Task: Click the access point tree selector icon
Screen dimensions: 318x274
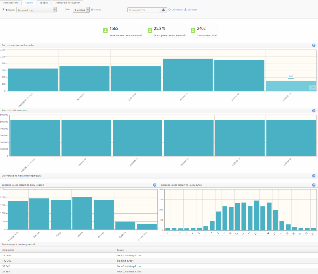Action: [164, 10]
